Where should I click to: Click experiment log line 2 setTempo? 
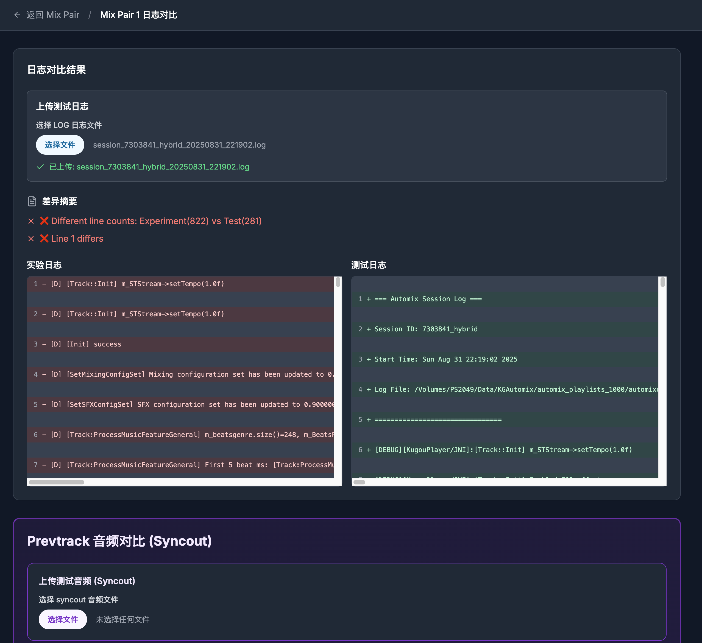tap(180, 314)
